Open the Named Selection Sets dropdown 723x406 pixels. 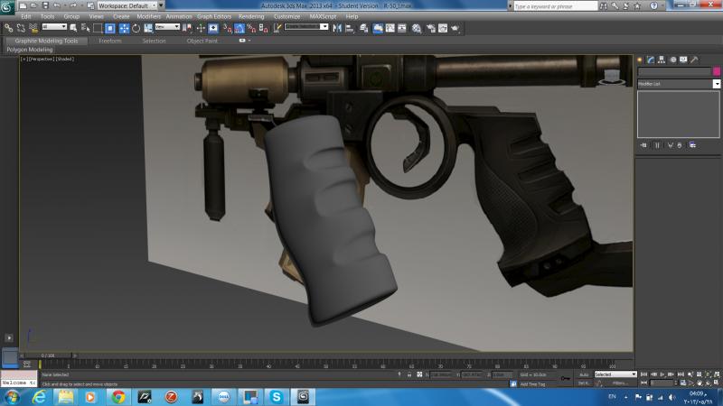(x=324, y=27)
